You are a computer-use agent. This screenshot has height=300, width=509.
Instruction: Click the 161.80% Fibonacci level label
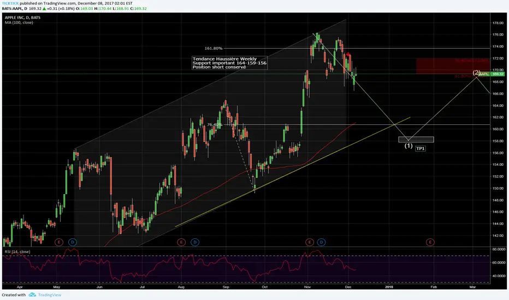pyautogui.click(x=214, y=49)
